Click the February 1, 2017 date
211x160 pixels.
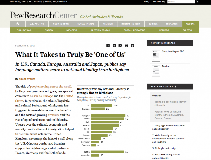(x=25, y=46)
